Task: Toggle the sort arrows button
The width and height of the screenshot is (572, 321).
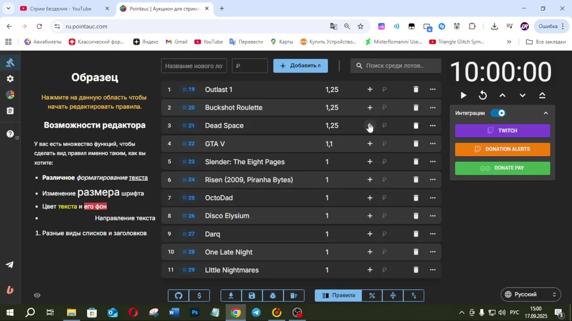Action: (x=413, y=296)
